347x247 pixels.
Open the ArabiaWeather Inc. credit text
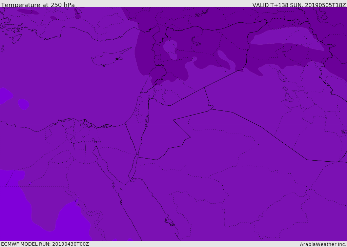pyautogui.click(x=323, y=244)
